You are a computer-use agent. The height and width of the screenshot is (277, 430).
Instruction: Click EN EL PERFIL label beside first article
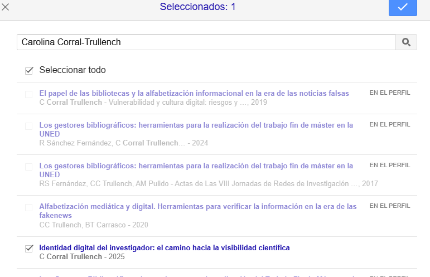pos(389,93)
